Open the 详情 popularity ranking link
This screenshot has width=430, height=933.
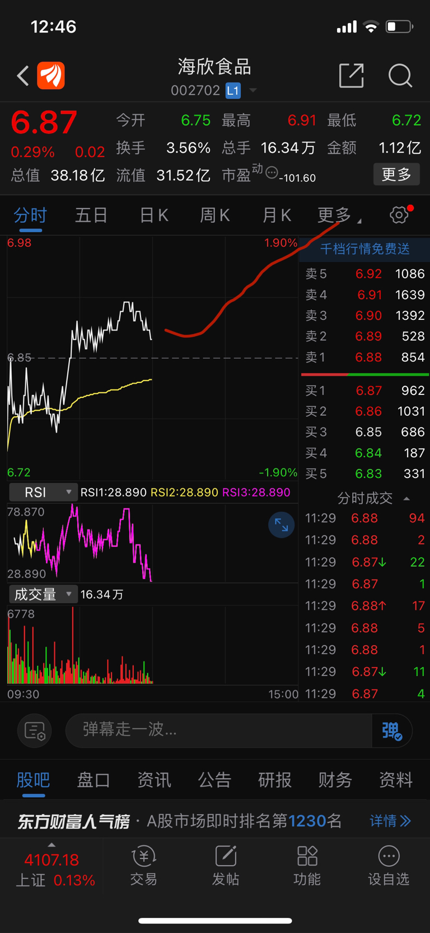pos(390,821)
